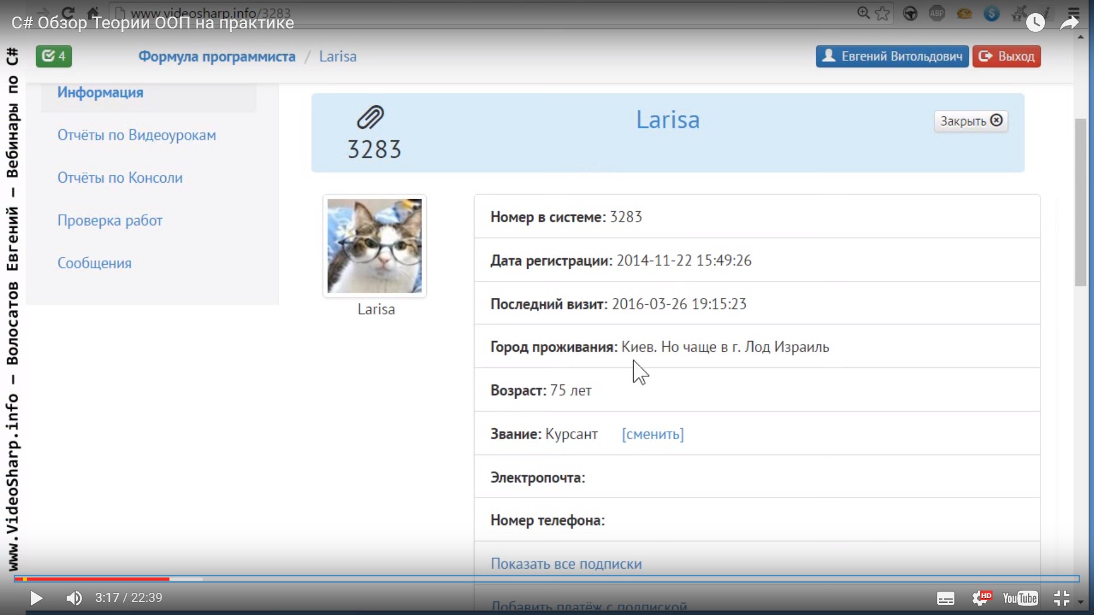Click the Watch later clock icon
1094x615 pixels.
tap(1035, 23)
